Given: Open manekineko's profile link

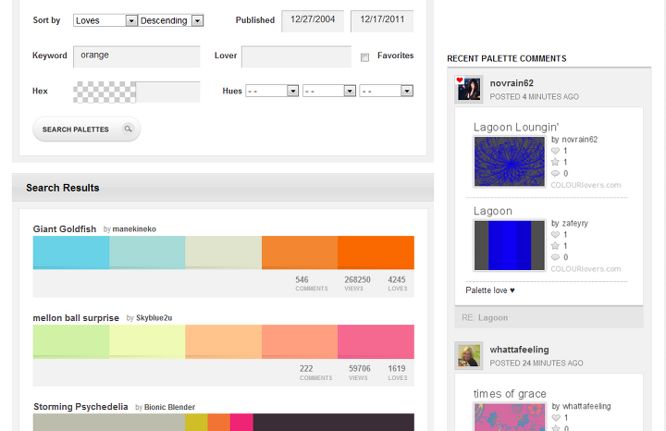Looking at the screenshot, I should [134, 228].
